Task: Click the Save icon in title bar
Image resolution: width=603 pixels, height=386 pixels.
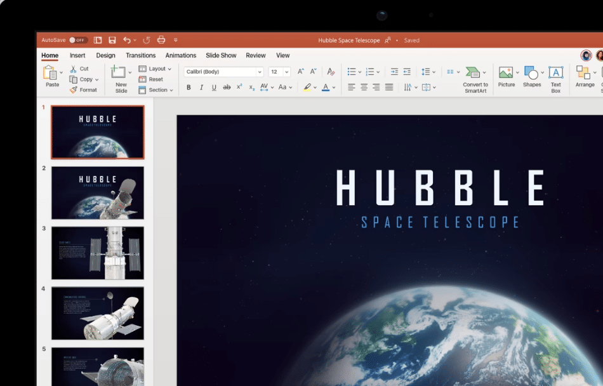Action: coord(112,40)
